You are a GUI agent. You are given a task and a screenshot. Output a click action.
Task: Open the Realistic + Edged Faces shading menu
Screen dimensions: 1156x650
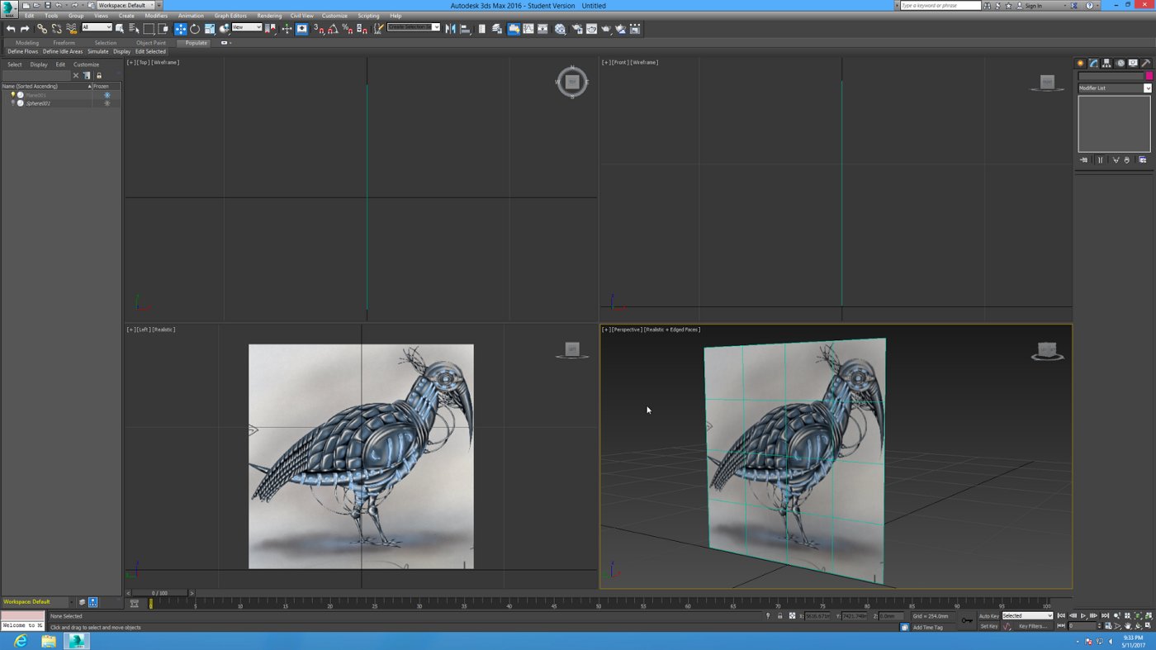point(672,330)
